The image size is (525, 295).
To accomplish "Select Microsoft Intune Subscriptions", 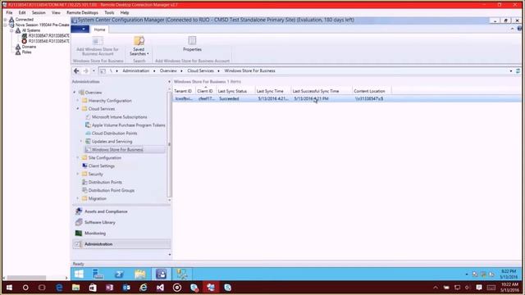I will click(116, 117).
